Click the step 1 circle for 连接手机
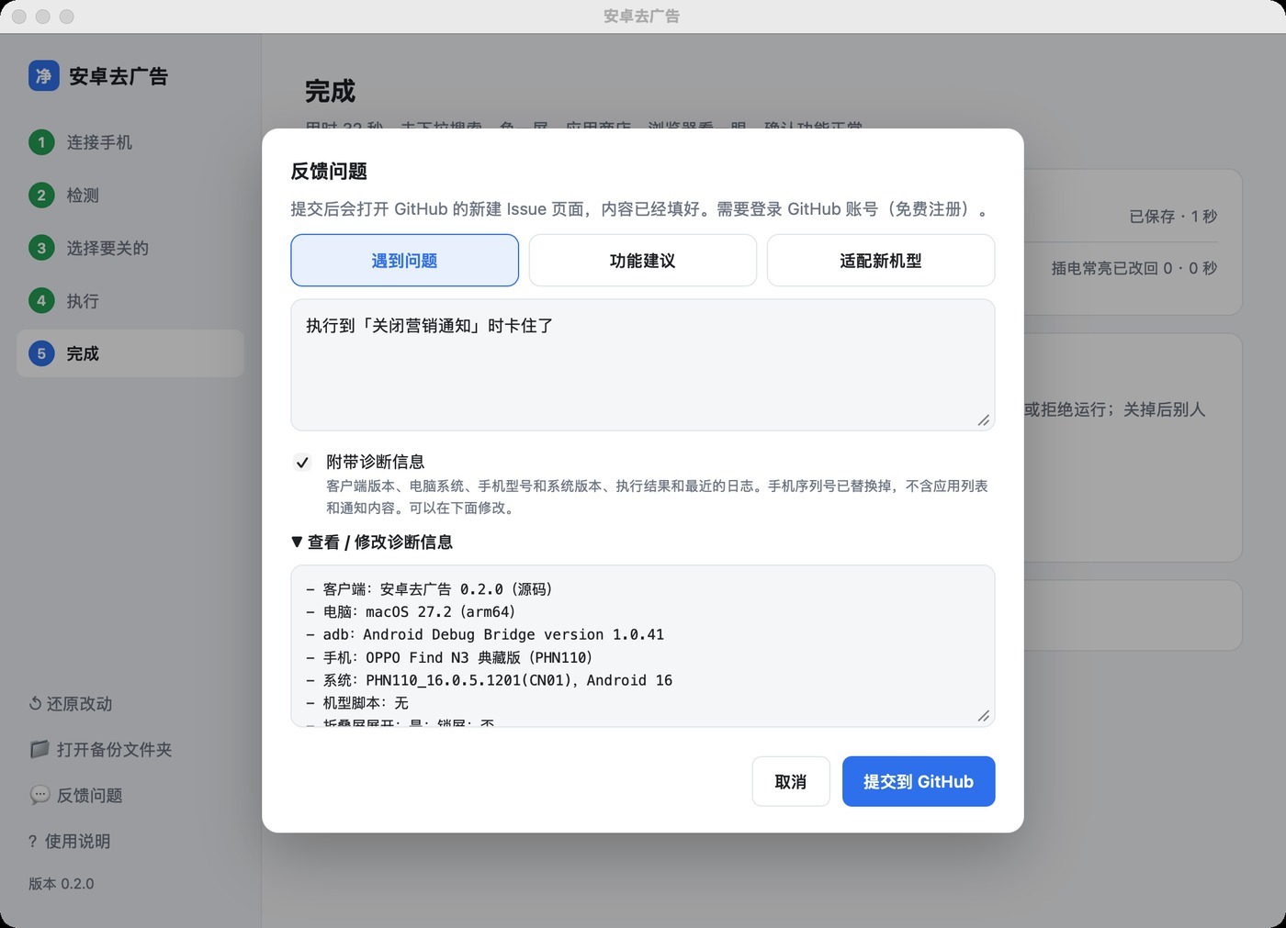Viewport: 1286px width, 928px height. (x=41, y=142)
